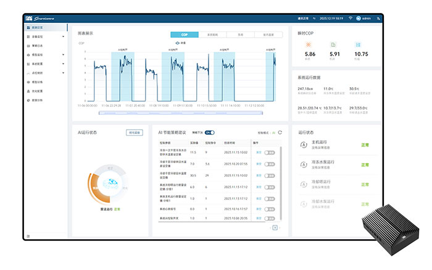Toggle the switch in the 30.5 value row
Screen dimensions: 432x270
[x=270, y=175]
